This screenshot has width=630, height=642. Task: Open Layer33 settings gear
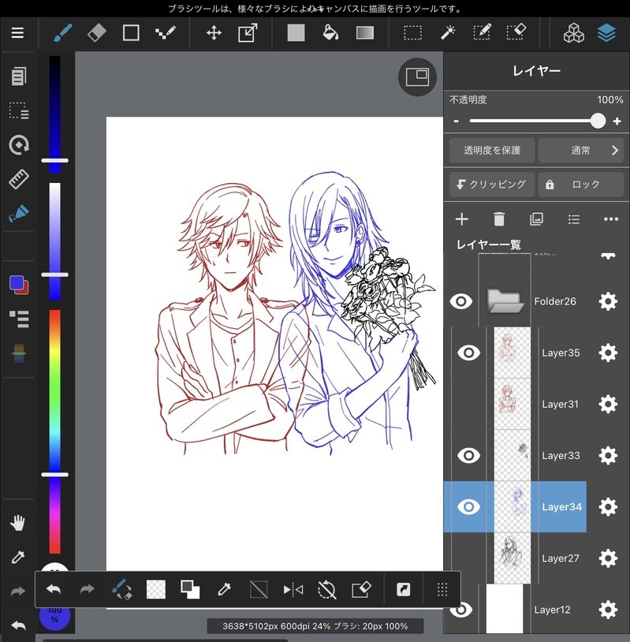[608, 455]
